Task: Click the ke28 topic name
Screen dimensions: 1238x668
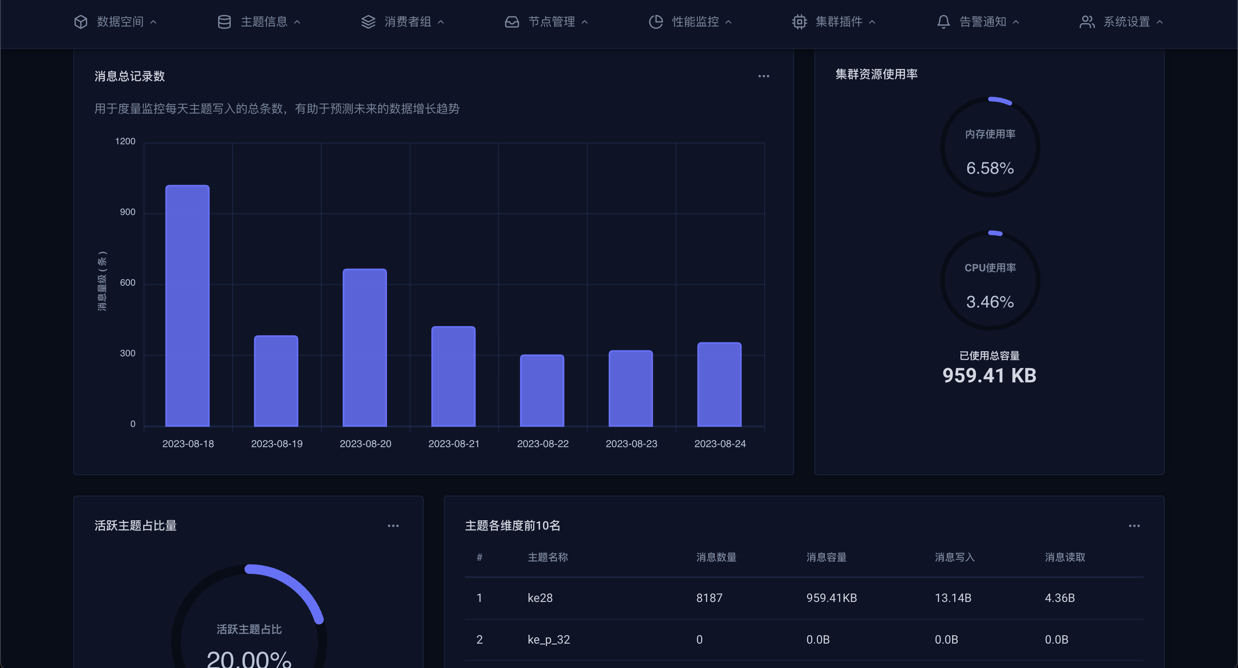Action: (x=540, y=598)
